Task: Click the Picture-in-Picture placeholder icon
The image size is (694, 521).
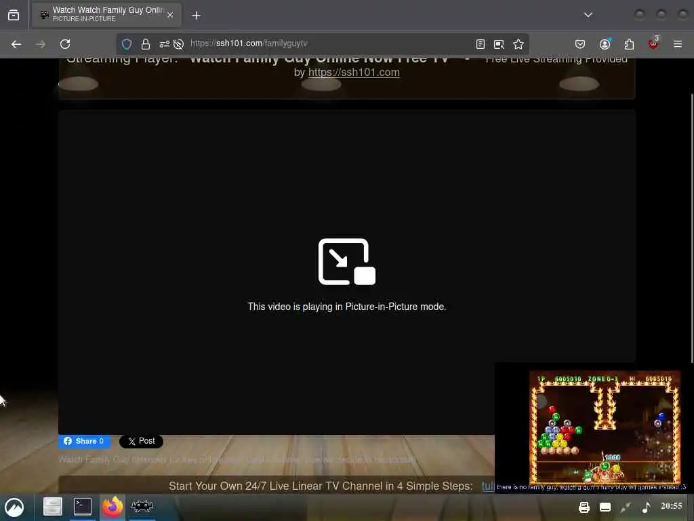Action: coord(347,261)
